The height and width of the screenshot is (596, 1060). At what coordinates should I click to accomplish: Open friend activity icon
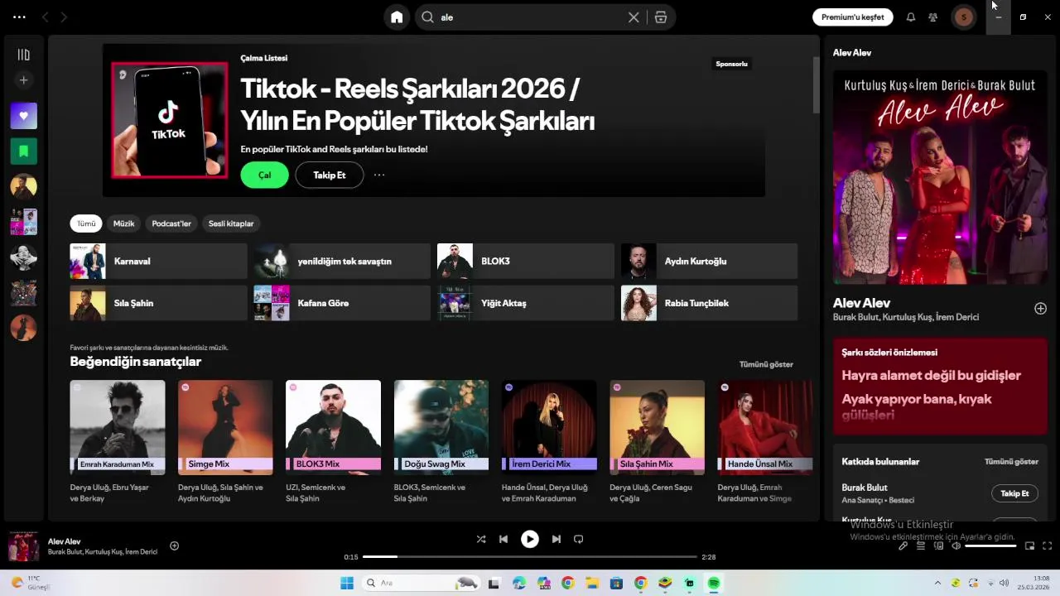[x=933, y=17]
